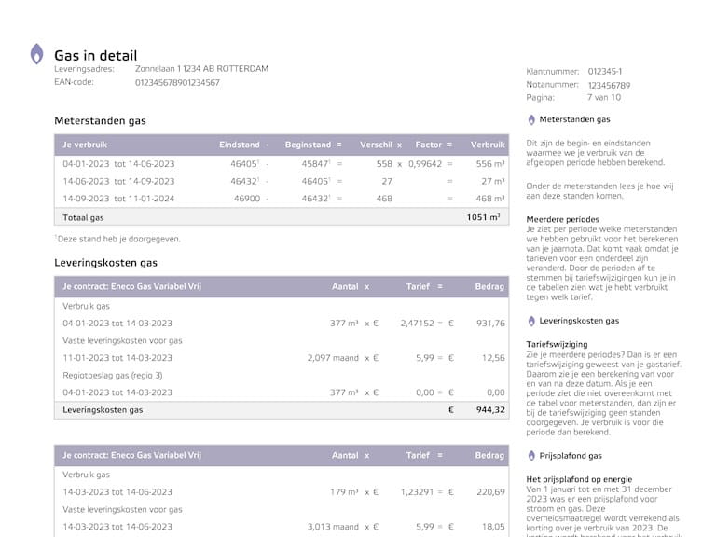The image size is (716, 537).
Task: Click the Verschil column header
Action: click(x=377, y=145)
